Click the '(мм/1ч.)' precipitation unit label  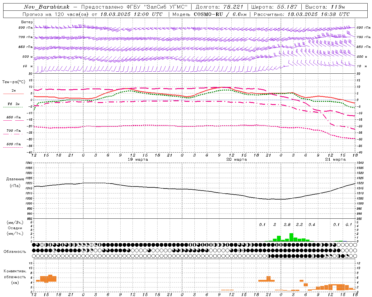[x=15, y=233]
